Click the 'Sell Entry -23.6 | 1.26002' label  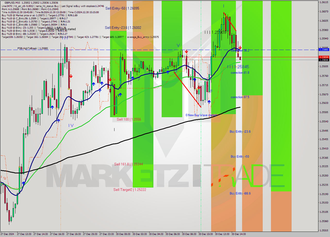pyautogui.click(x=123, y=28)
